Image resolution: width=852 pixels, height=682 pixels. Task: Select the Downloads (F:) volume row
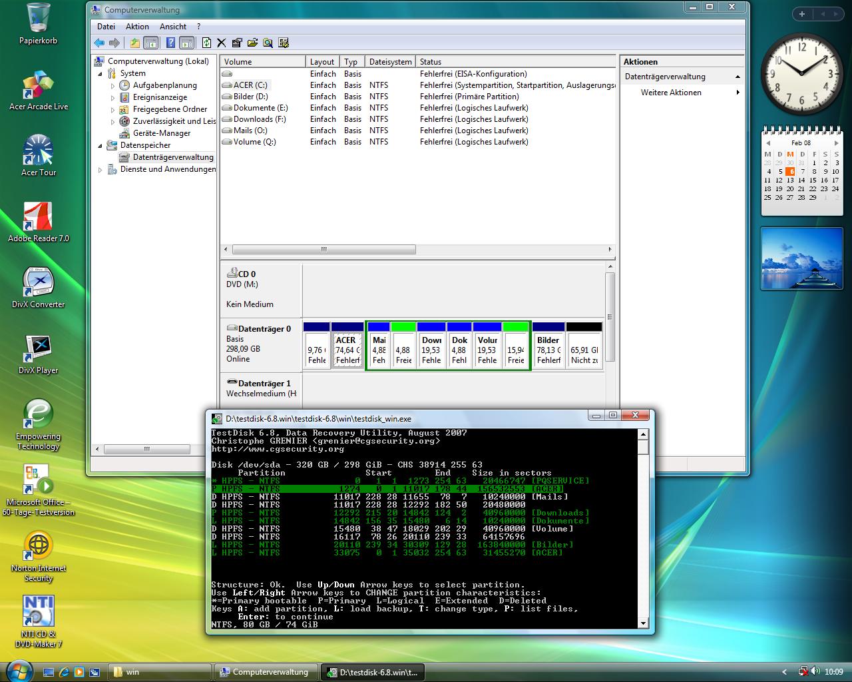tap(260, 119)
